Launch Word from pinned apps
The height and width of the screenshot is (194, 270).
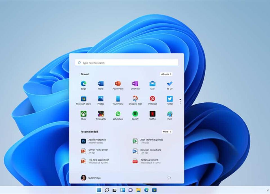pos(101,84)
